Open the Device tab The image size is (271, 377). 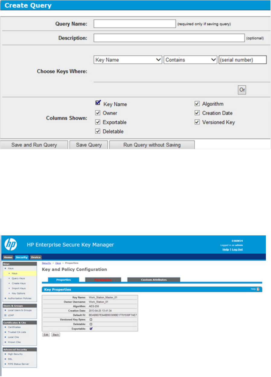coord(36,257)
